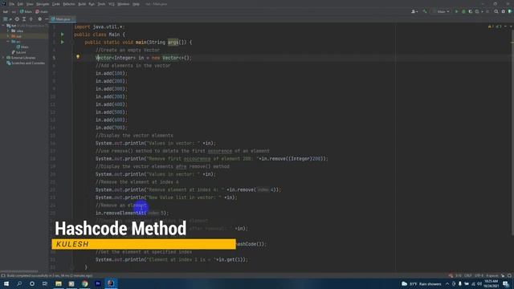This screenshot has height=289, width=514.
Task: Run Main with coverage from the toolbar
Action: point(471,11)
